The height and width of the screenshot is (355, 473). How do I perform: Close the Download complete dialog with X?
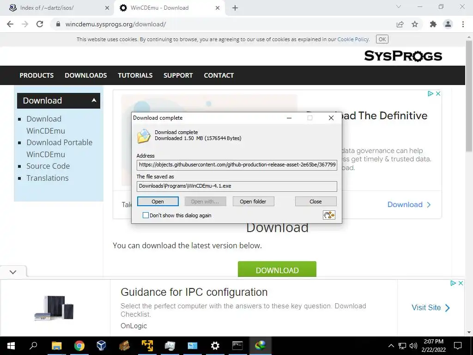(331, 118)
